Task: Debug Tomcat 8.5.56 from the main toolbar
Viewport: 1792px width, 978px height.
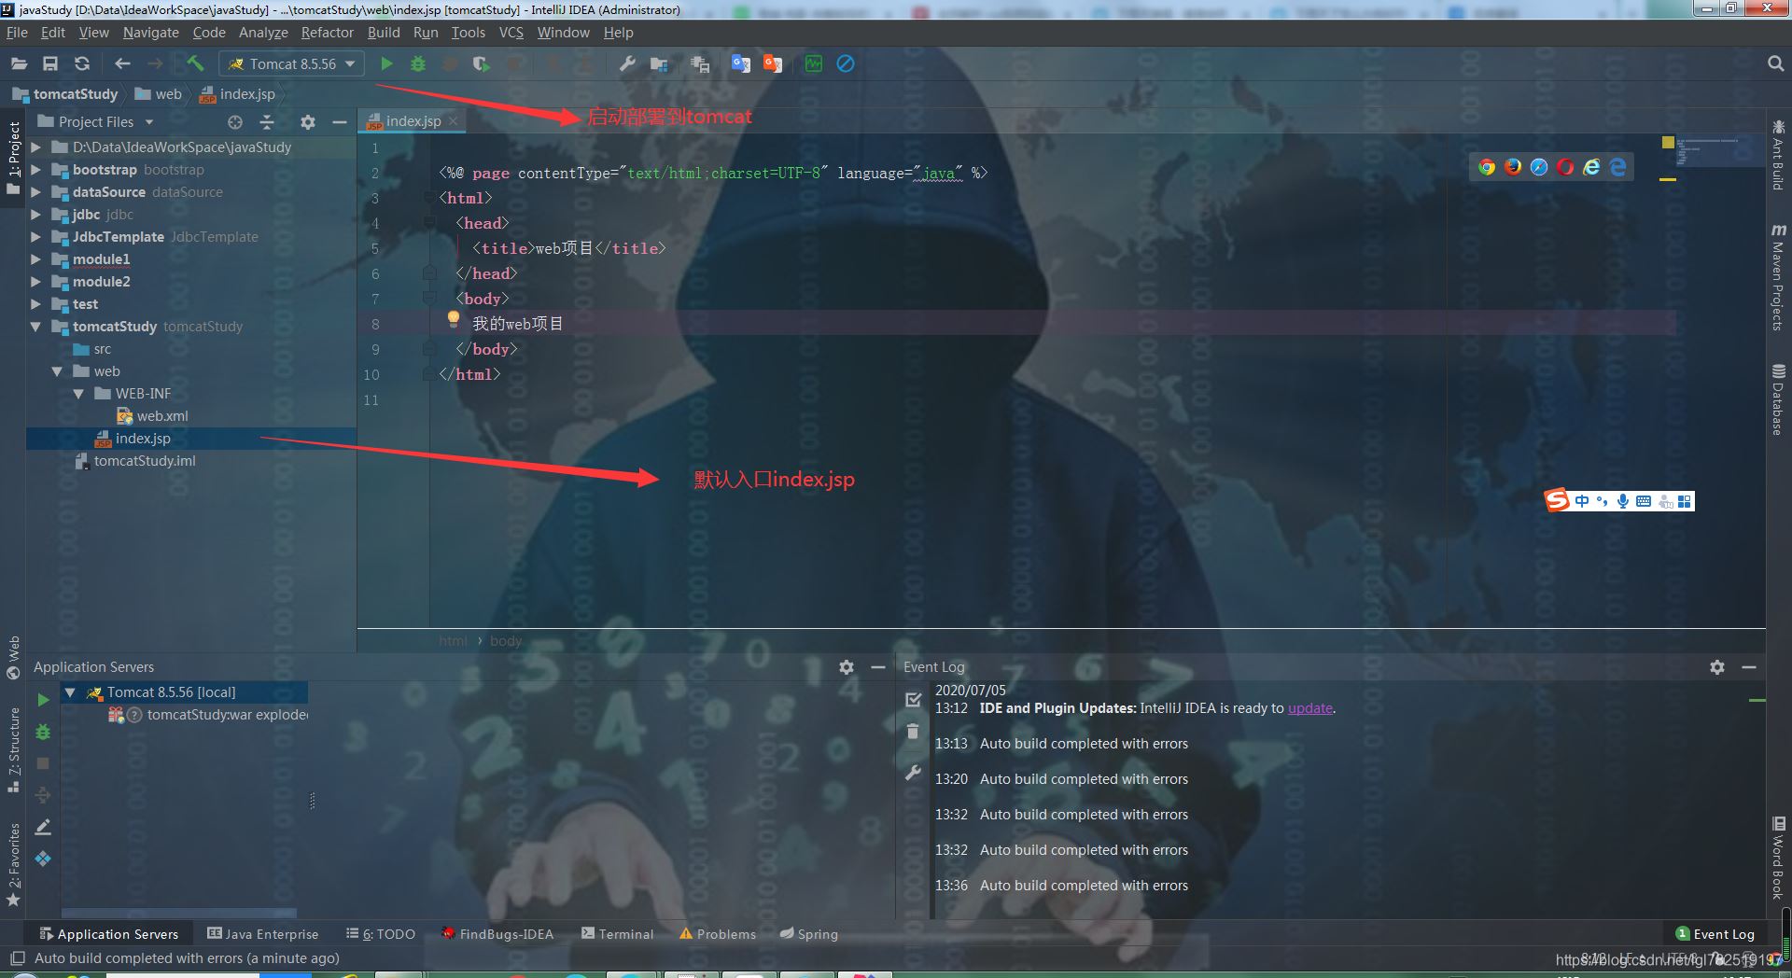Action: 418,63
